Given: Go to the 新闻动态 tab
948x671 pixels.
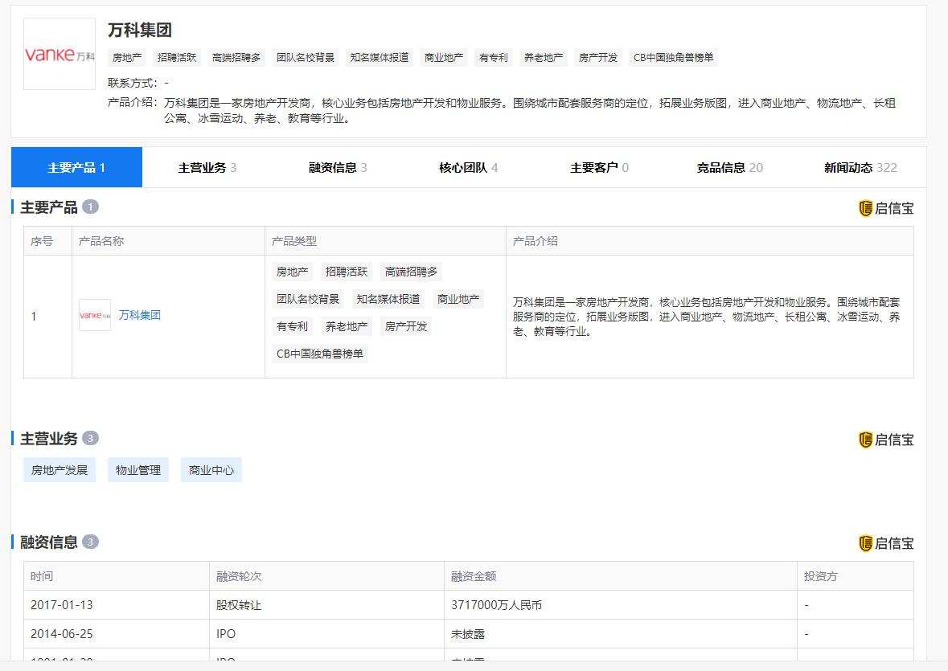Looking at the screenshot, I should point(860,167).
